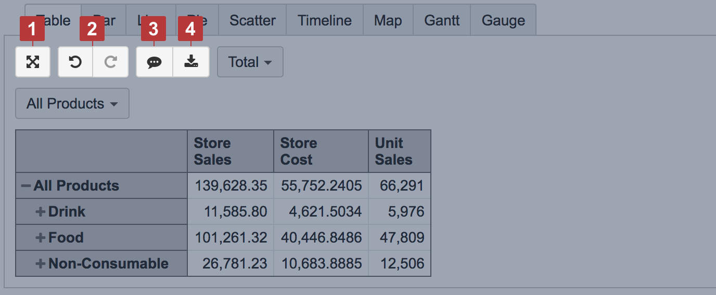Expand the Drink row
716x295 pixels.
(41, 212)
